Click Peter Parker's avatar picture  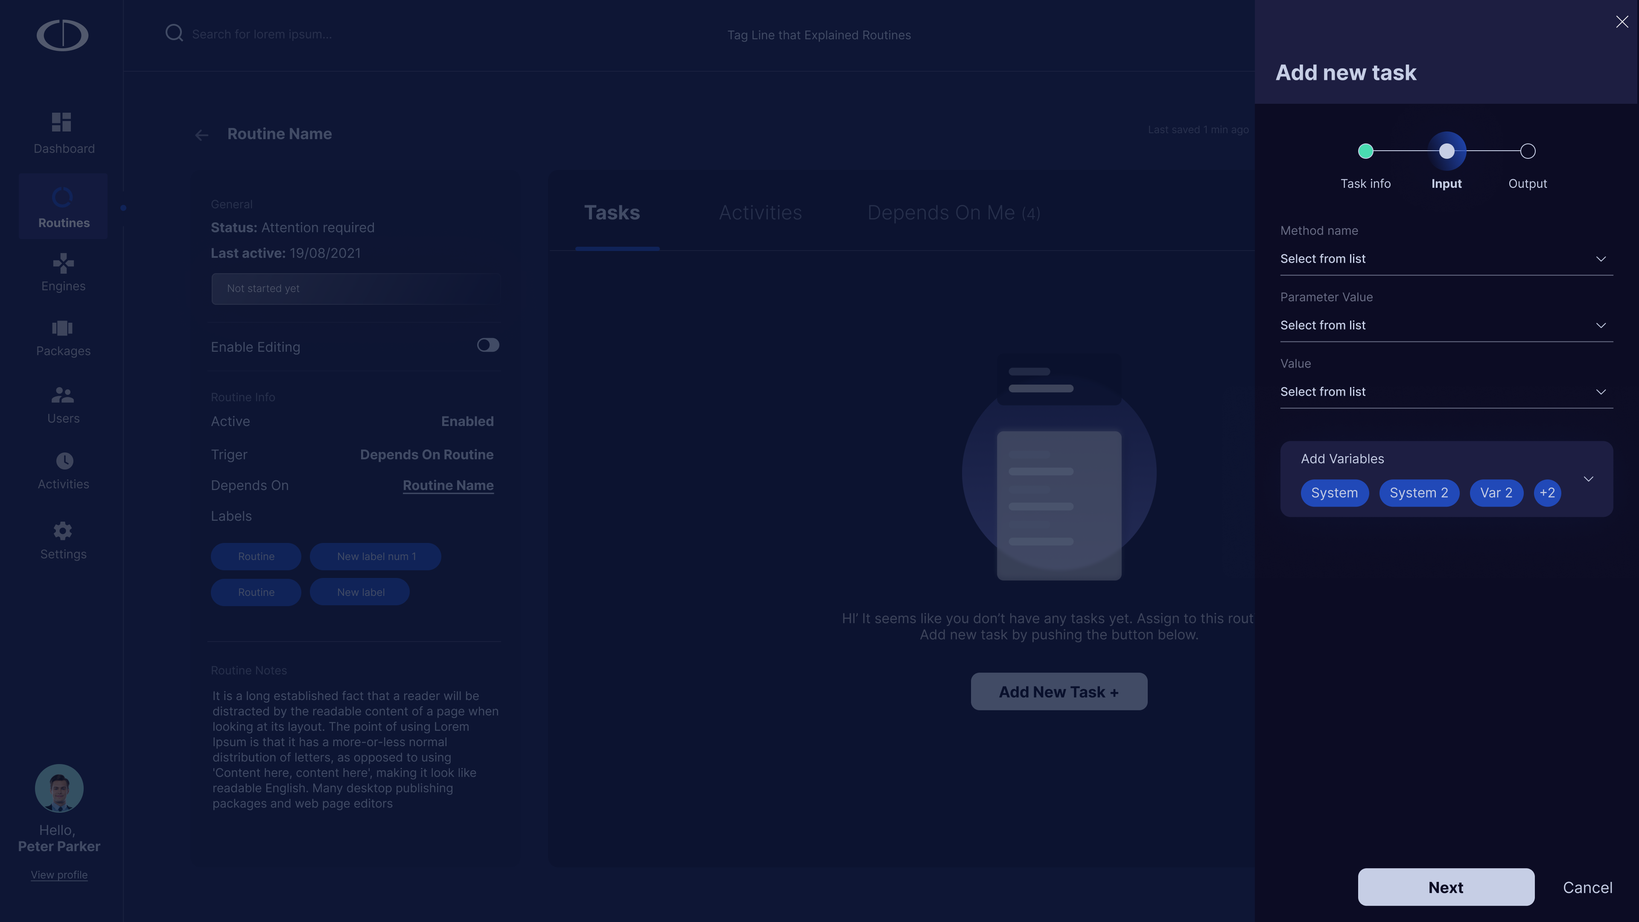pyautogui.click(x=59, y=788)
